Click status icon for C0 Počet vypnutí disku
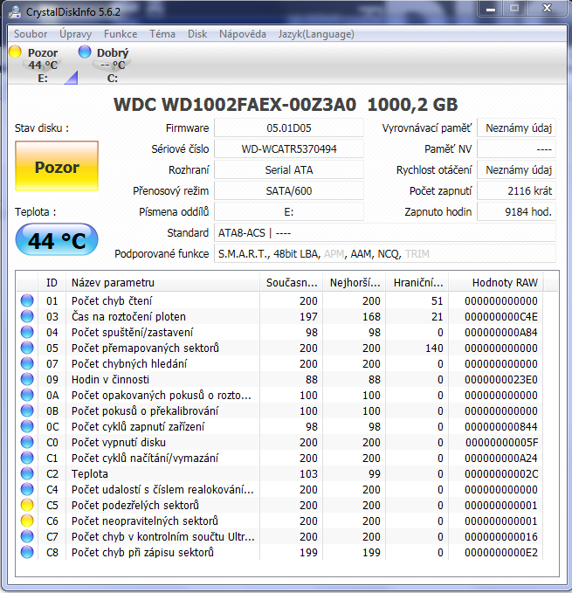The image size is (572, 593). pos(27,442)
